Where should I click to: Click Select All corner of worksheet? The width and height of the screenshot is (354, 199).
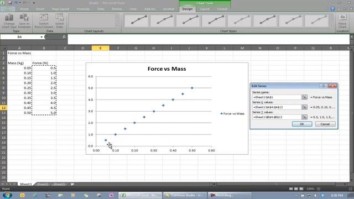[x=3, y=48]
